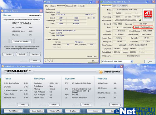This screenshot has height=115, width=156.
Task: Click the CPU-Z title bar icon
Action: point(45,2)
